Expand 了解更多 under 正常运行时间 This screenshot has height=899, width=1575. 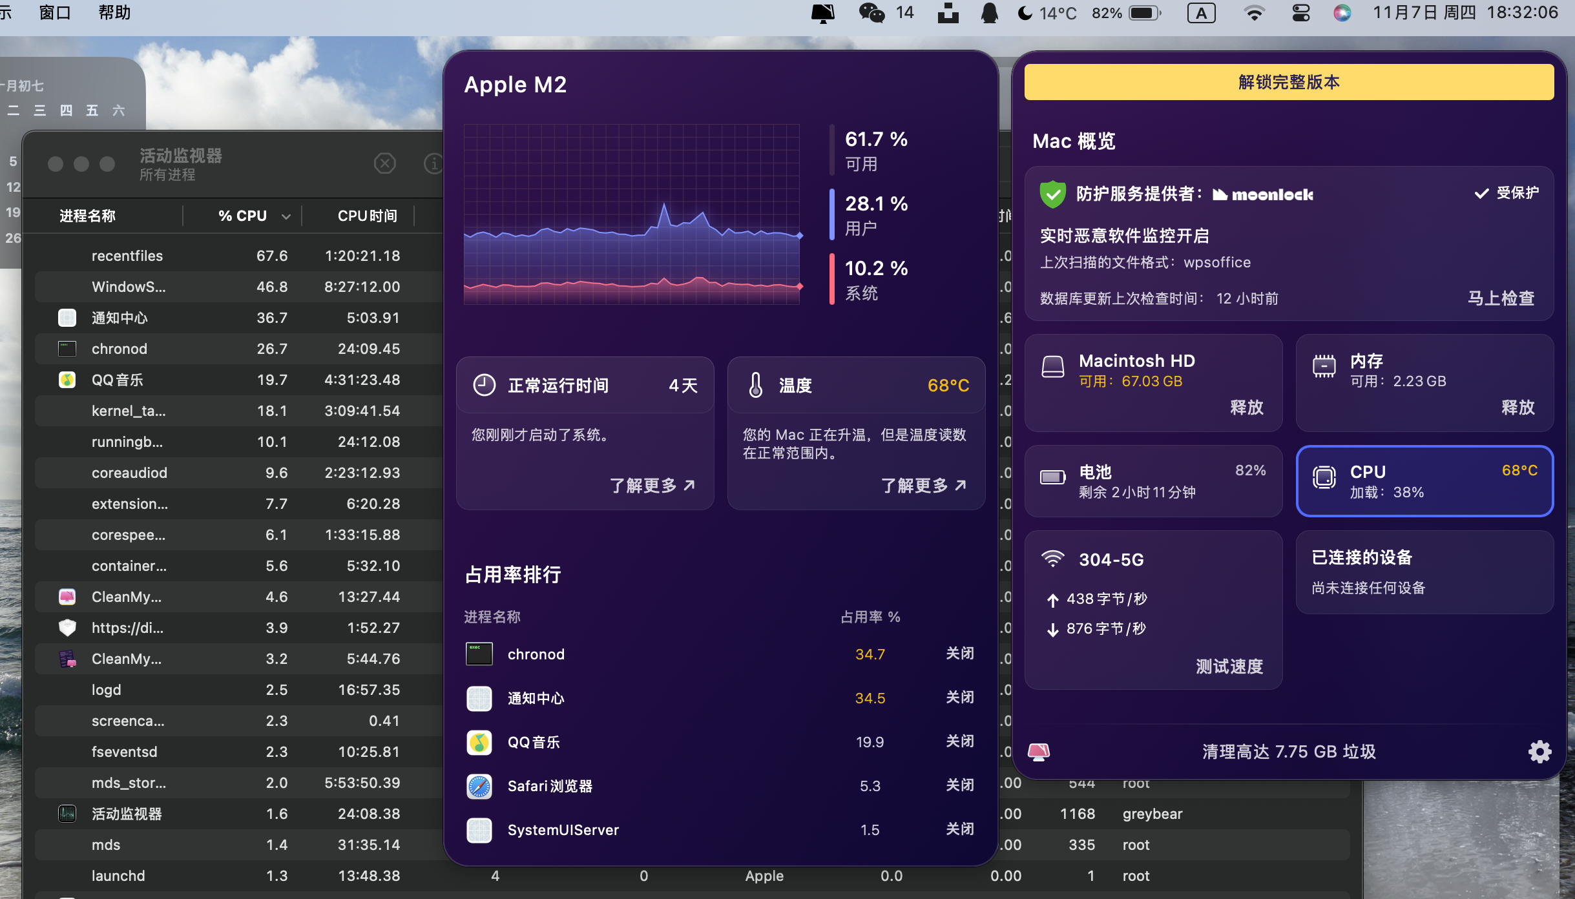point(652,485)
